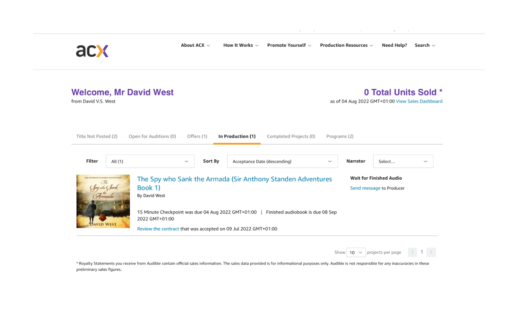Select the In Production (1) tab
The height and width of the screenshot is (319, 510).
click(237, 137)
